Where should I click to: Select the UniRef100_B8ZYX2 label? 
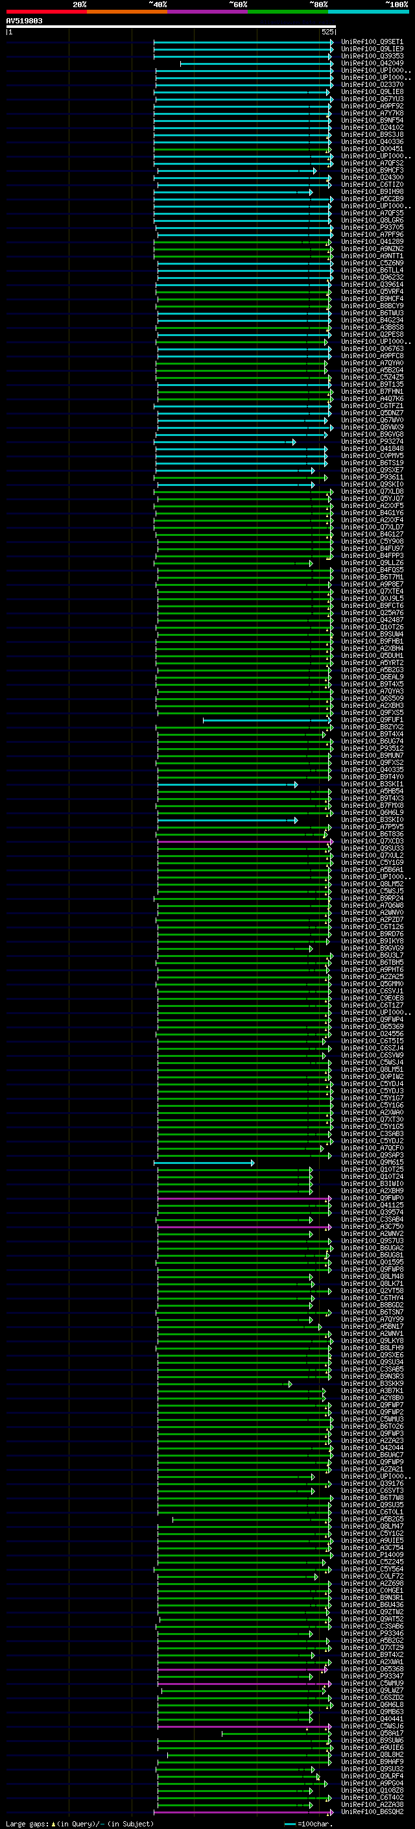click(372, 727)
